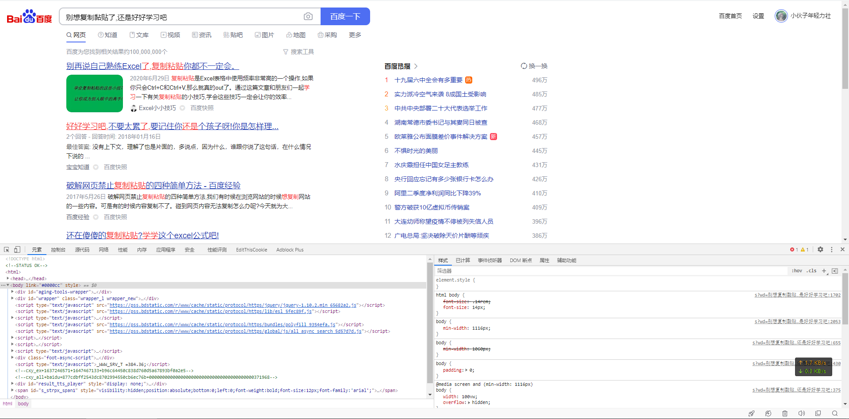Expand the padding shorthand property

tap(467, 370)
